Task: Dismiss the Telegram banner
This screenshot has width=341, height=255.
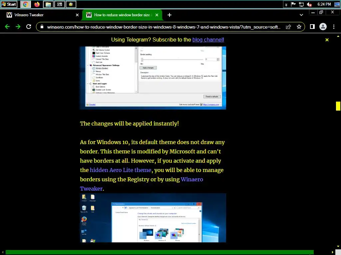Action: point(327,40)
